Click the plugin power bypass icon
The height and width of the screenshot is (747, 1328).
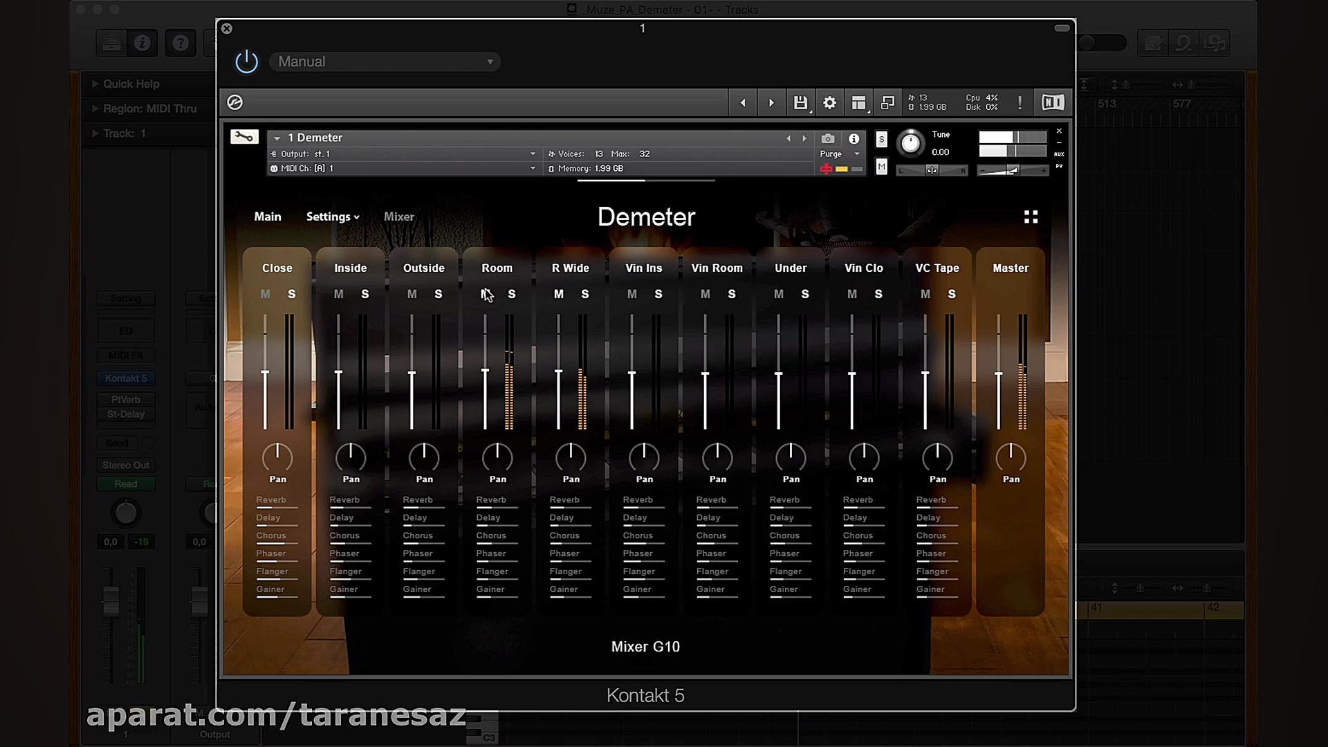pyautogui.click(x=246, y=62)
